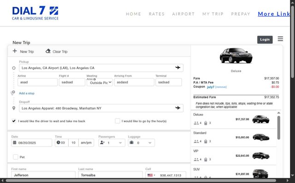295x183 pixels.
Task: Select the SUV car thumbnail
Action: (x=260, y=173)
